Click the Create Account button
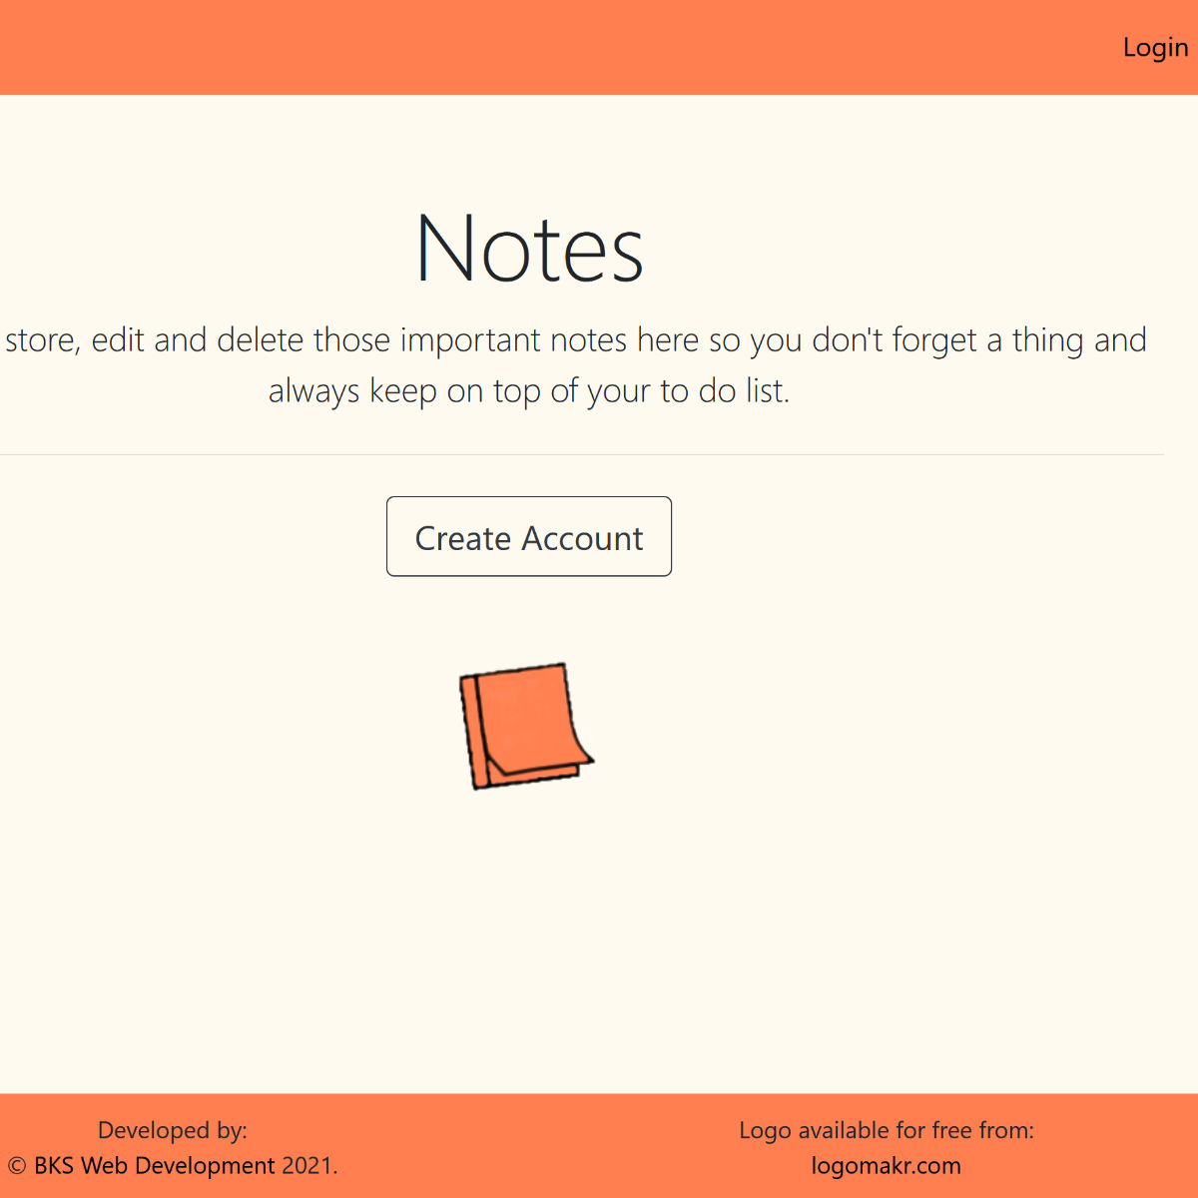Screen dimensions: 1198x1198 (x=528, y=537)
